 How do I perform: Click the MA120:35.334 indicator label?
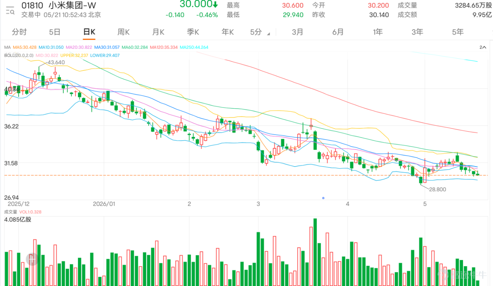164,47
